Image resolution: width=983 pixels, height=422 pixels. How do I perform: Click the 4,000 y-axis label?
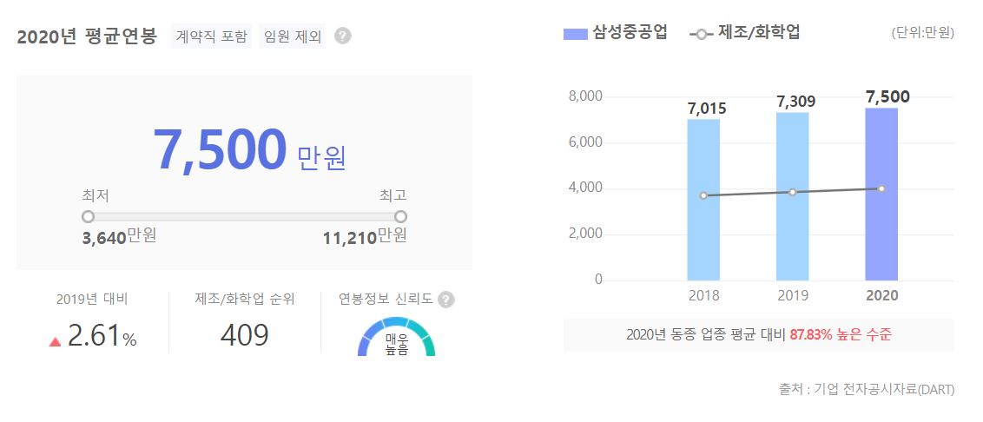pyautogui.click(x=585, y=188)
